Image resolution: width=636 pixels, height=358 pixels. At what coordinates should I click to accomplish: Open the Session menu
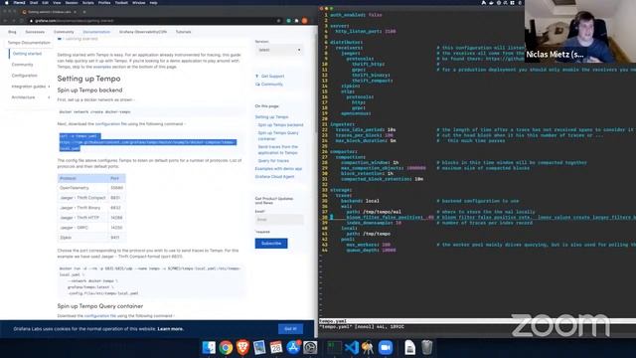click(x=72, y=2)
